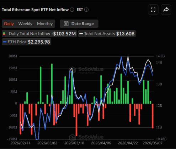Click the 13B right axis label

pyautogui.click(x=159, y=84)
